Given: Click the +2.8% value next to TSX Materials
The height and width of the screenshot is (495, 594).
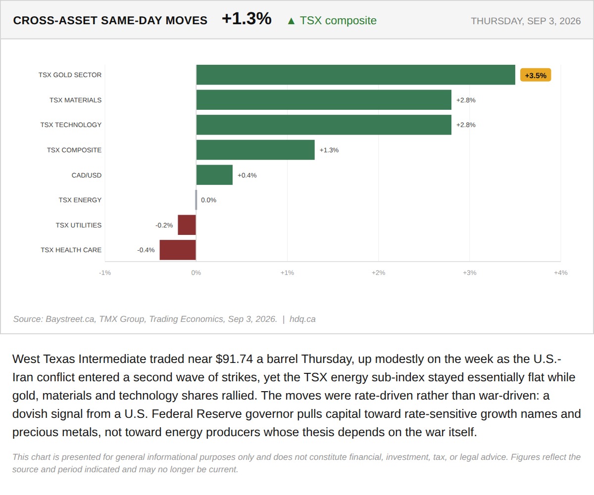Looking at the screenshot, I should click(466, 100).
